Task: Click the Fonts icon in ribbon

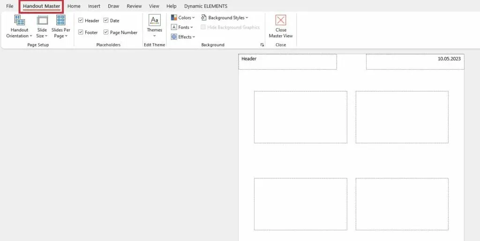Action: point(174,27)
